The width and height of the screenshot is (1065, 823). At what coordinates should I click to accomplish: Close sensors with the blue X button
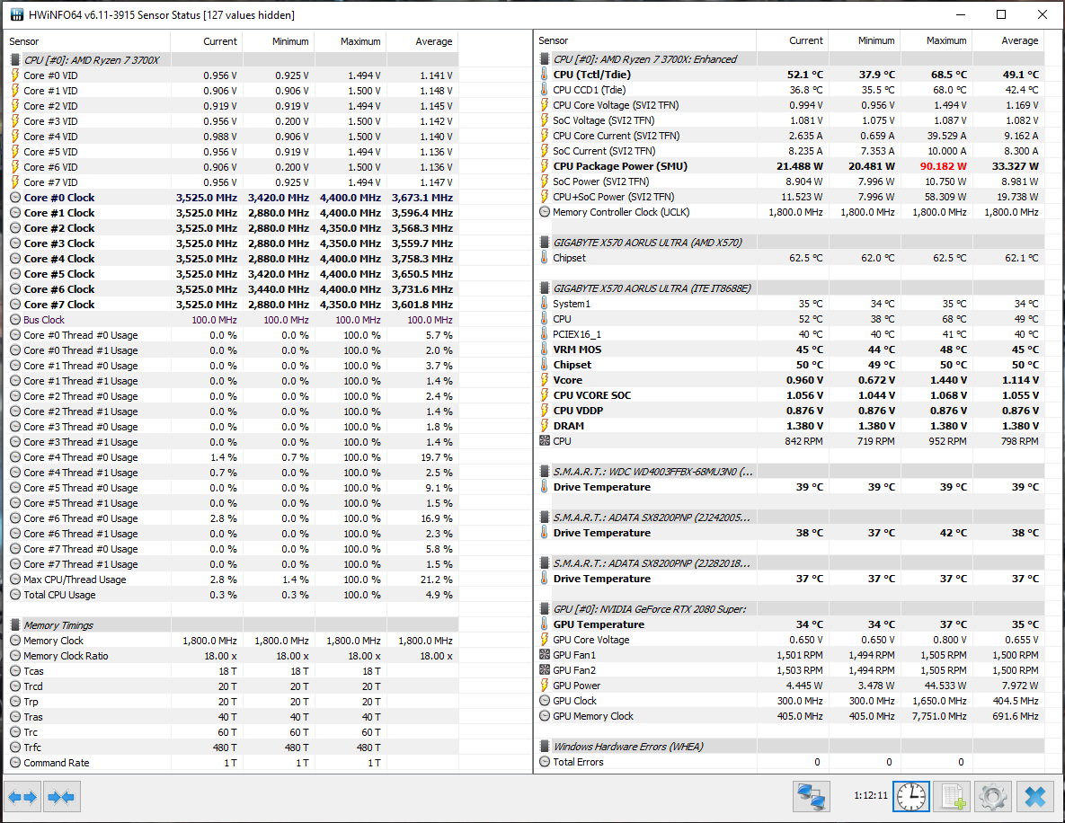click(x=1034, y=797)
